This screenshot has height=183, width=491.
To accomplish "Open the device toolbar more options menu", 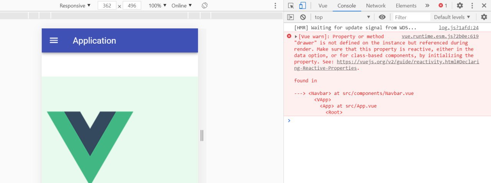I will (275, 6).
